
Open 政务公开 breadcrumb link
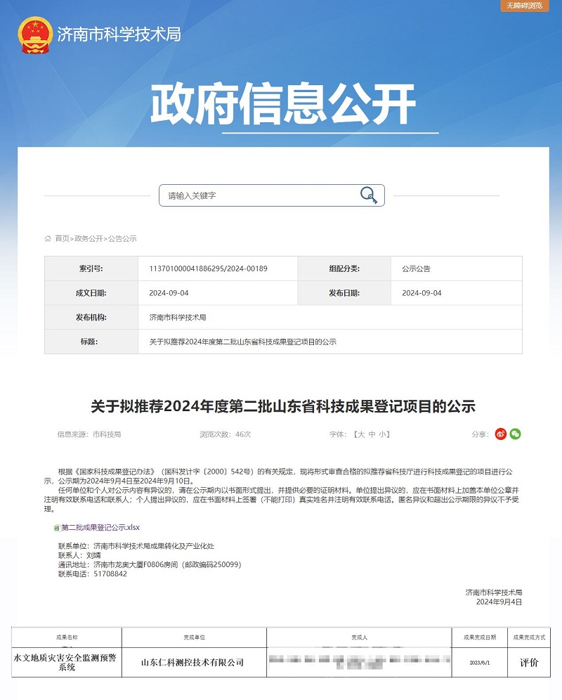pos(89,238)
